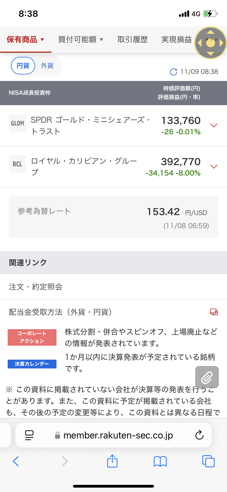Viewport: 227px width, 492px height.
Task: Tap the page format menu icon in the address bar
Action: pos(29,435)
